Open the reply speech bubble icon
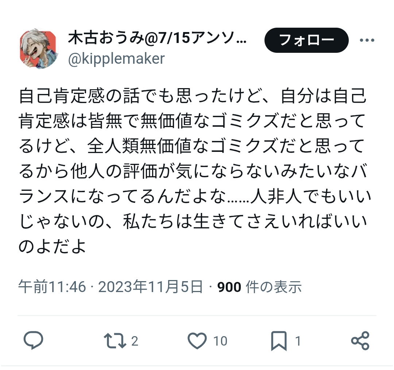 click(33, 341)
